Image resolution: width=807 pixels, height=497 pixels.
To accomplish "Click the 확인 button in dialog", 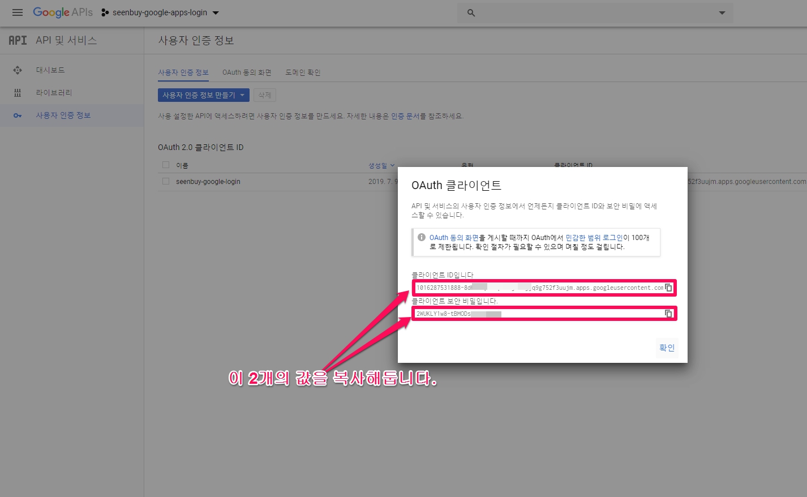I will 667,348.
